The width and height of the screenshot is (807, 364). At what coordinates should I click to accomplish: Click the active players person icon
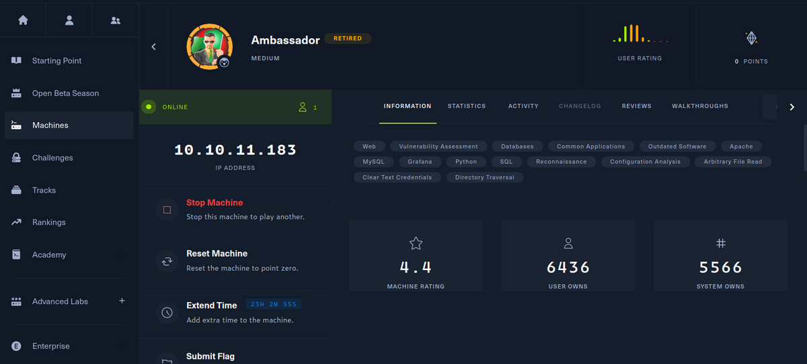point(303,107)
